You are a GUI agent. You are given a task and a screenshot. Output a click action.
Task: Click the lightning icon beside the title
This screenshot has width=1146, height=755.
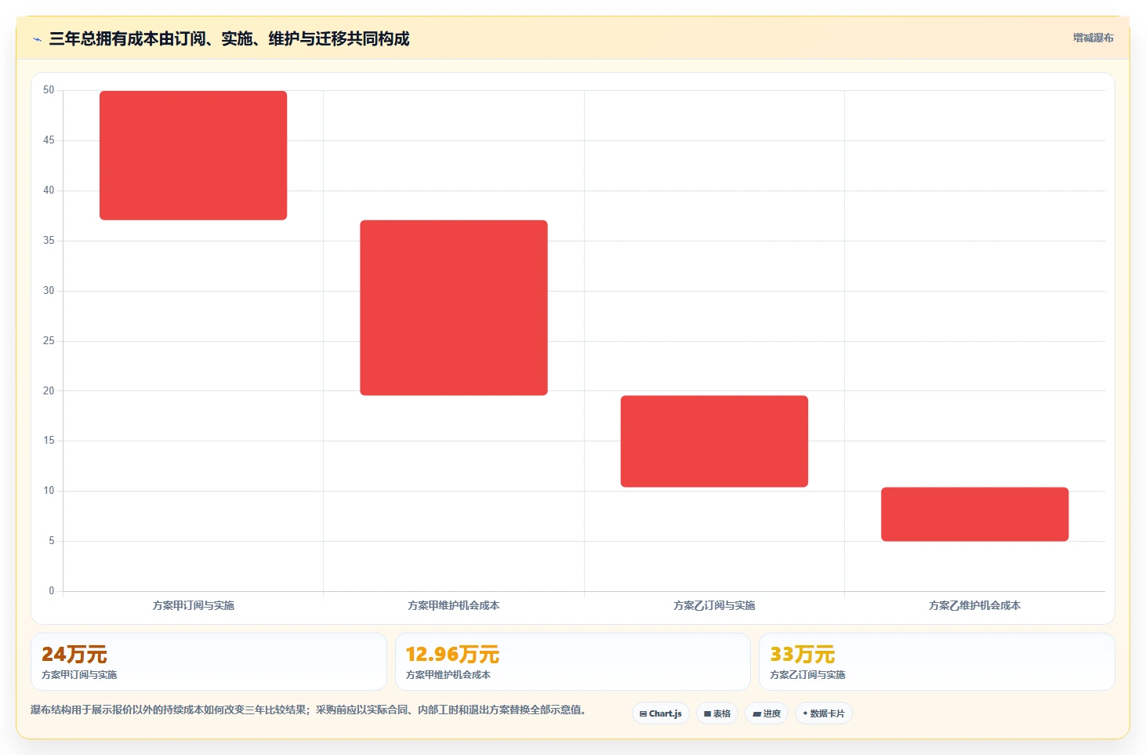coord(37,39)
